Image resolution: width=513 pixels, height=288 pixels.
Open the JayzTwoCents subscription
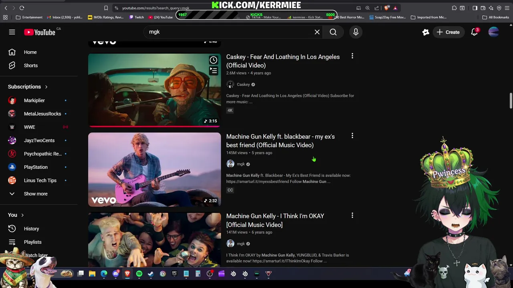click(x=38, y=140)
